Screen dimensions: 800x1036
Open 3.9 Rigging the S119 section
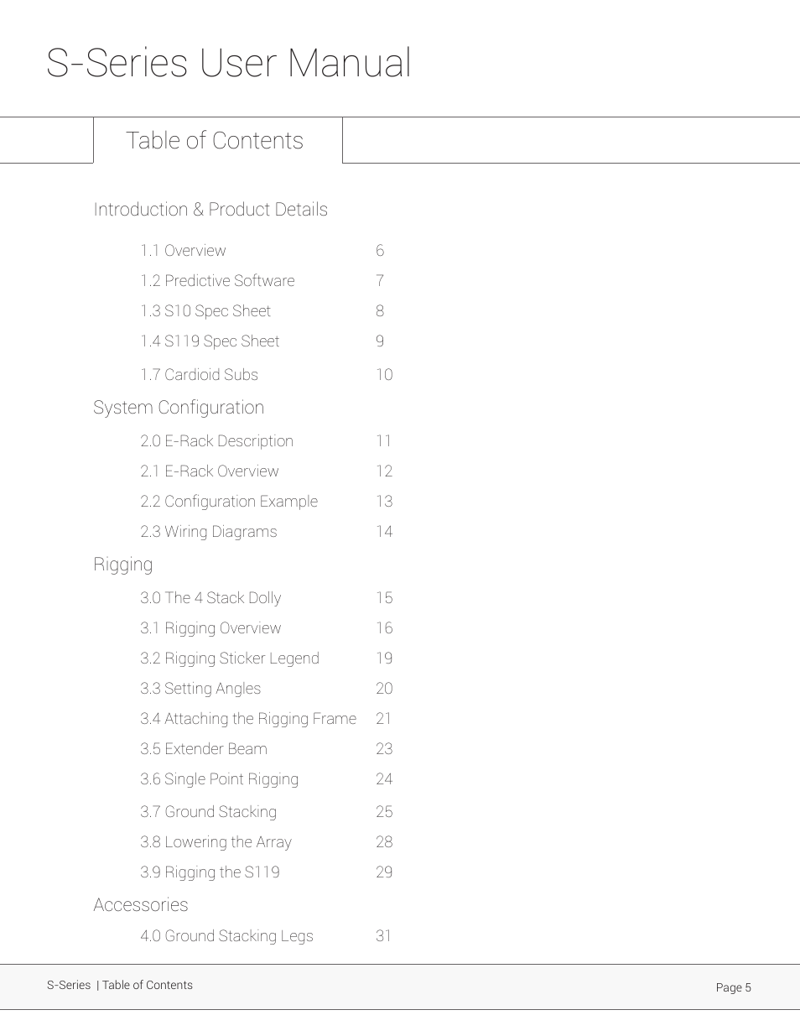pyautogui.click(x=210, y=872)
